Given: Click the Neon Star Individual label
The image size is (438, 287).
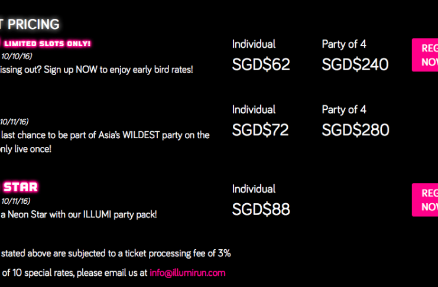Looking at the screenshot, I should click(254, 189).
